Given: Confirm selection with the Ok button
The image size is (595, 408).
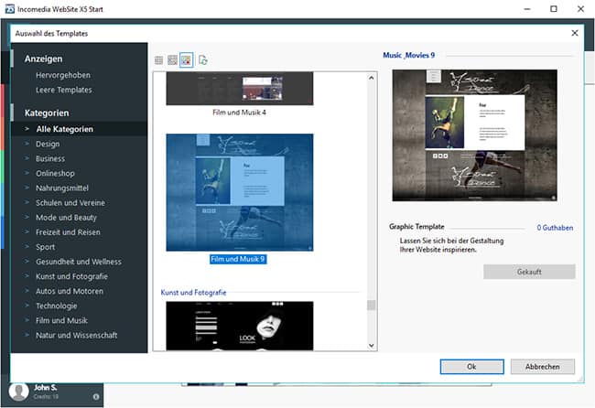Looking at the screenshot, I should [471, 367].
